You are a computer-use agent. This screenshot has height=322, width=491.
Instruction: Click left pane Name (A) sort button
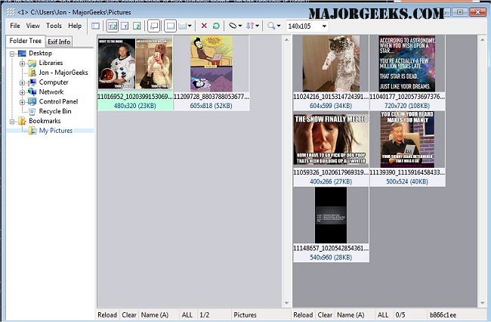click(x=155, y=314)
